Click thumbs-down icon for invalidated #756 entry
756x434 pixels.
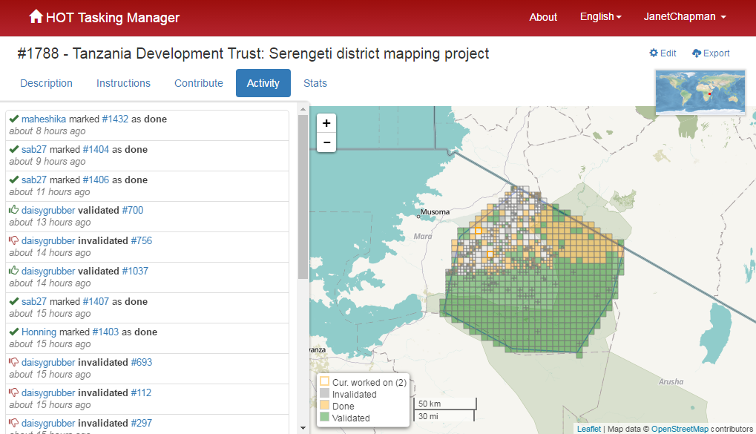pyautogui.click(x=14, y=240)
